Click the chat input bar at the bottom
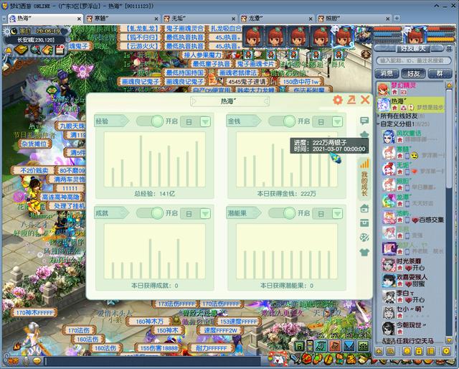 click(x=152, y=361)
